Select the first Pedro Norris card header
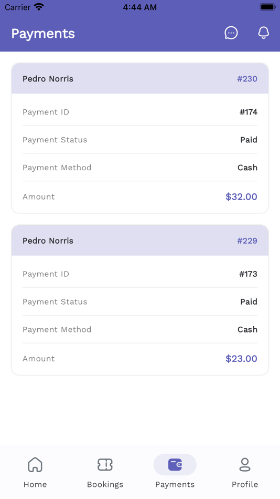The height and width of the screenshot is (499, 280). (140, 78)
